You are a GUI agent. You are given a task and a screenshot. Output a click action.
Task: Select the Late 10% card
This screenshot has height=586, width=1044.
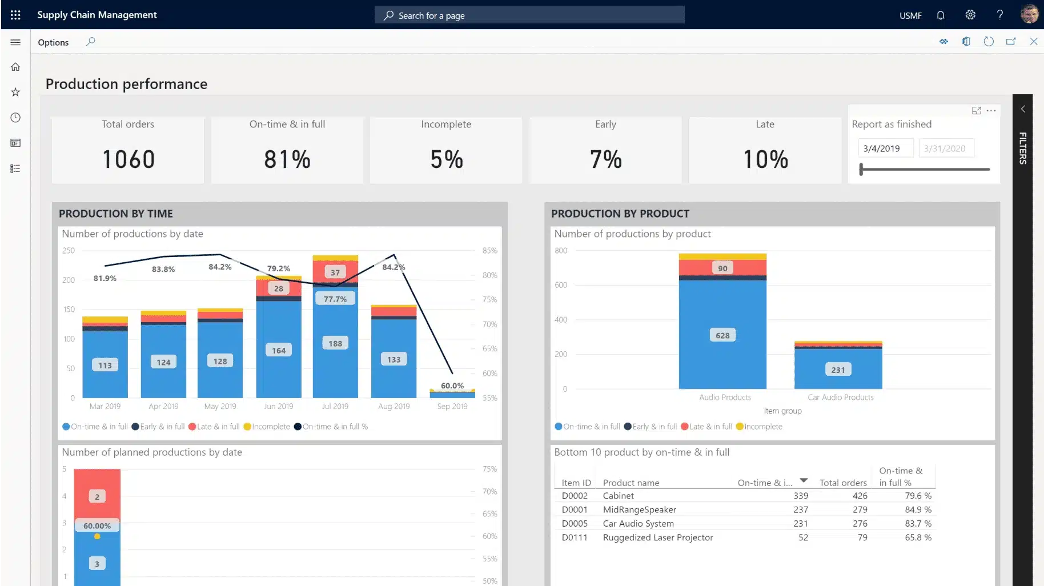(765, 151)
